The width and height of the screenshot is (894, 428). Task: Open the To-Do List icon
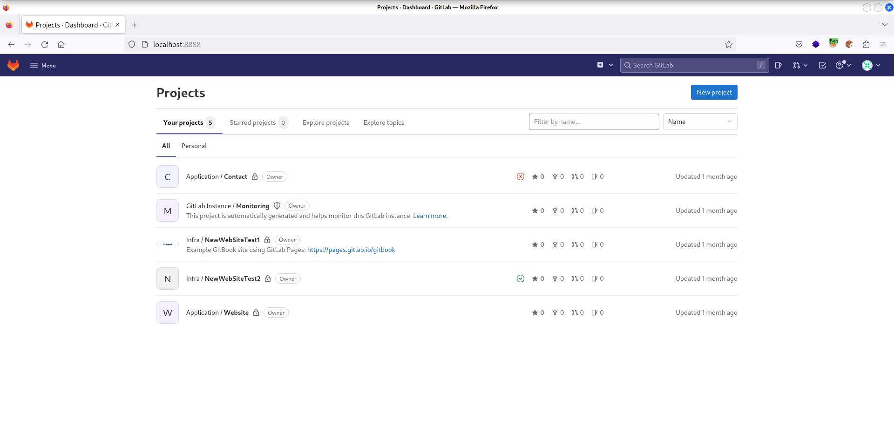pyautogui.click(x=822, y=65)
